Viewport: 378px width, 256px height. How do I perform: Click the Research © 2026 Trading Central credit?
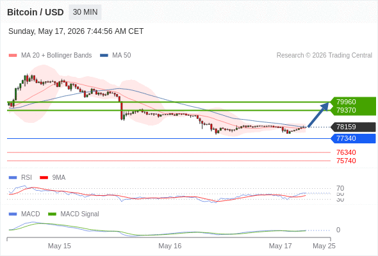pyautogui.click(x=324, y=56)
